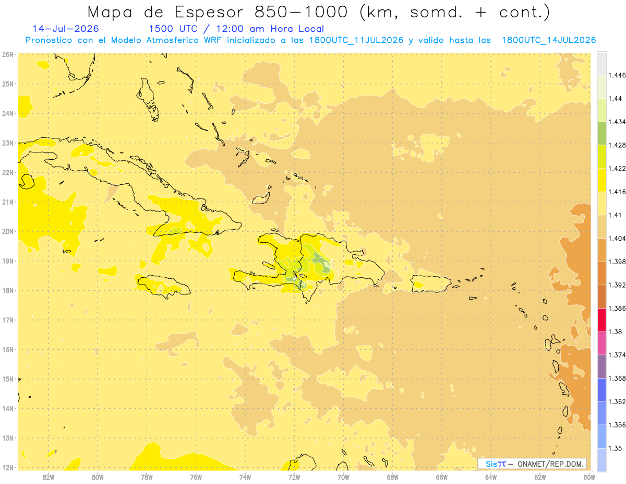The height and width of the screenshot is (484, 626).
Task: Click the legend value "1.398"
Action: 616,262
